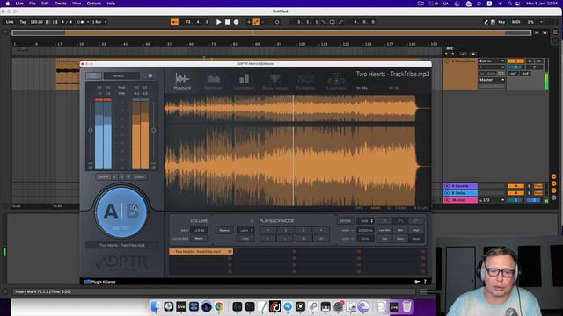
Task: Click the loudness Match button
Action: (x=199, y=239)
